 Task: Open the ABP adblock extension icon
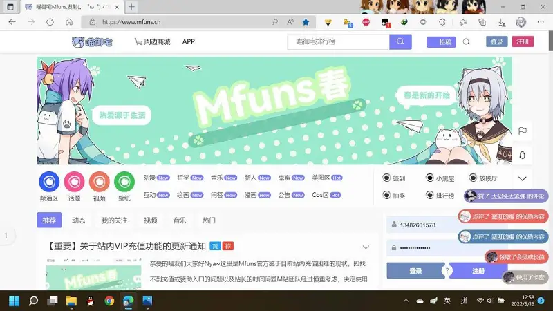tap(366, 22)
